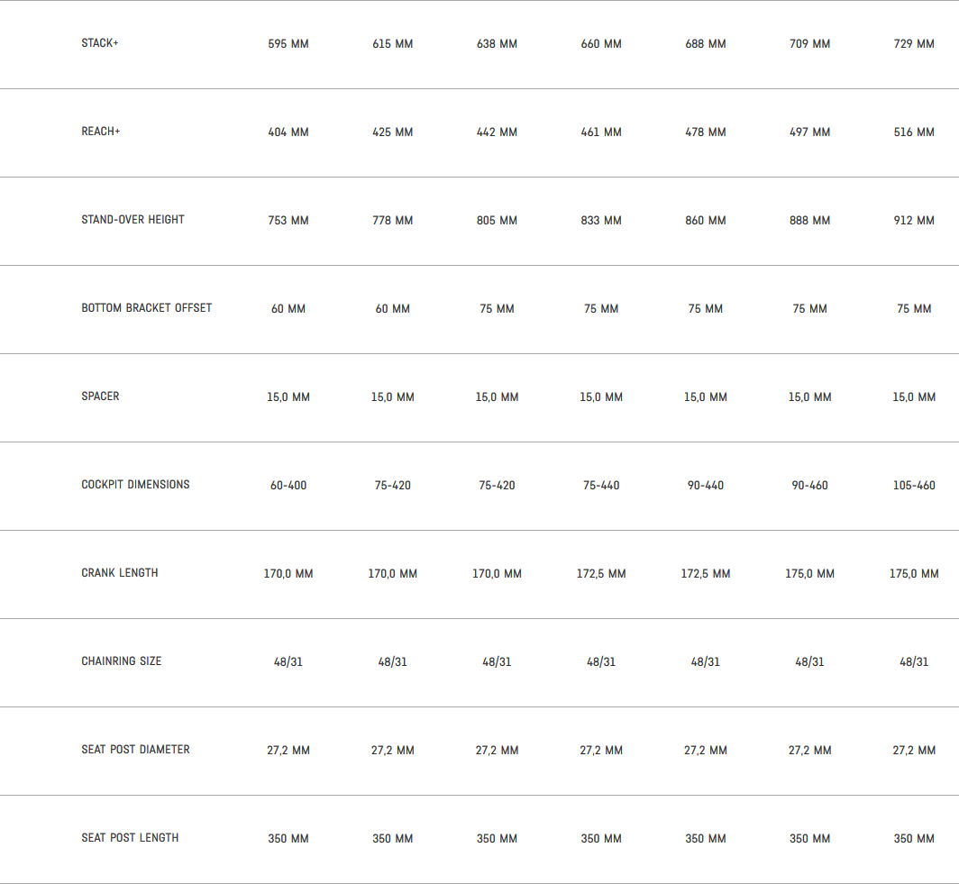959x884 pixels.
Task: Select the 105-460 cockpit dimensions value
Action: tap(914, 486)
